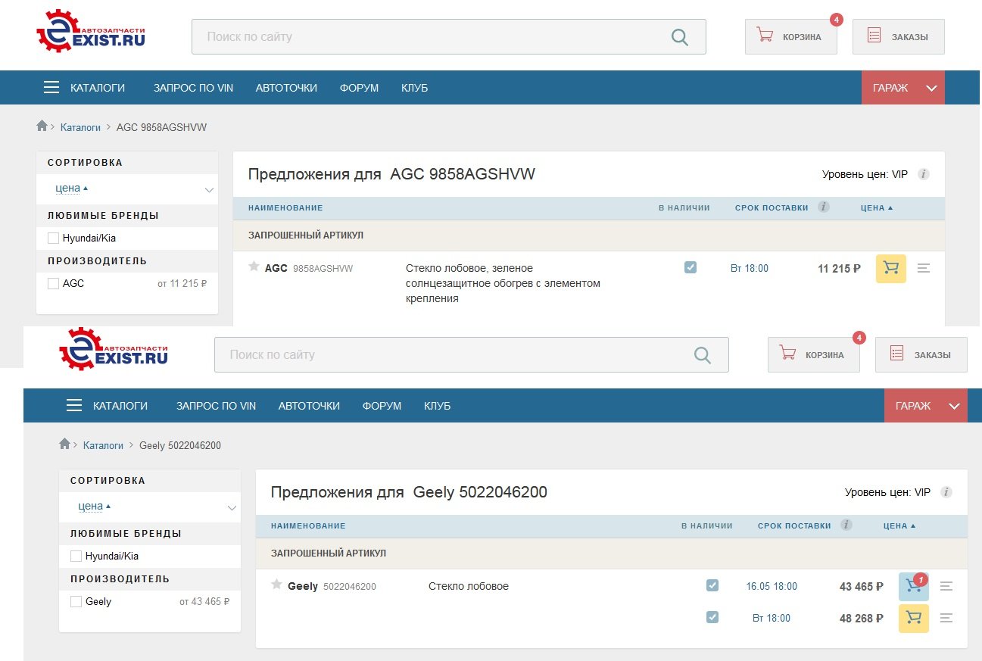Image resolution: width=982 pixels, height=661 pixels.
Task: Click search magnifier icon on the Geely page
Action: point(703,355)
